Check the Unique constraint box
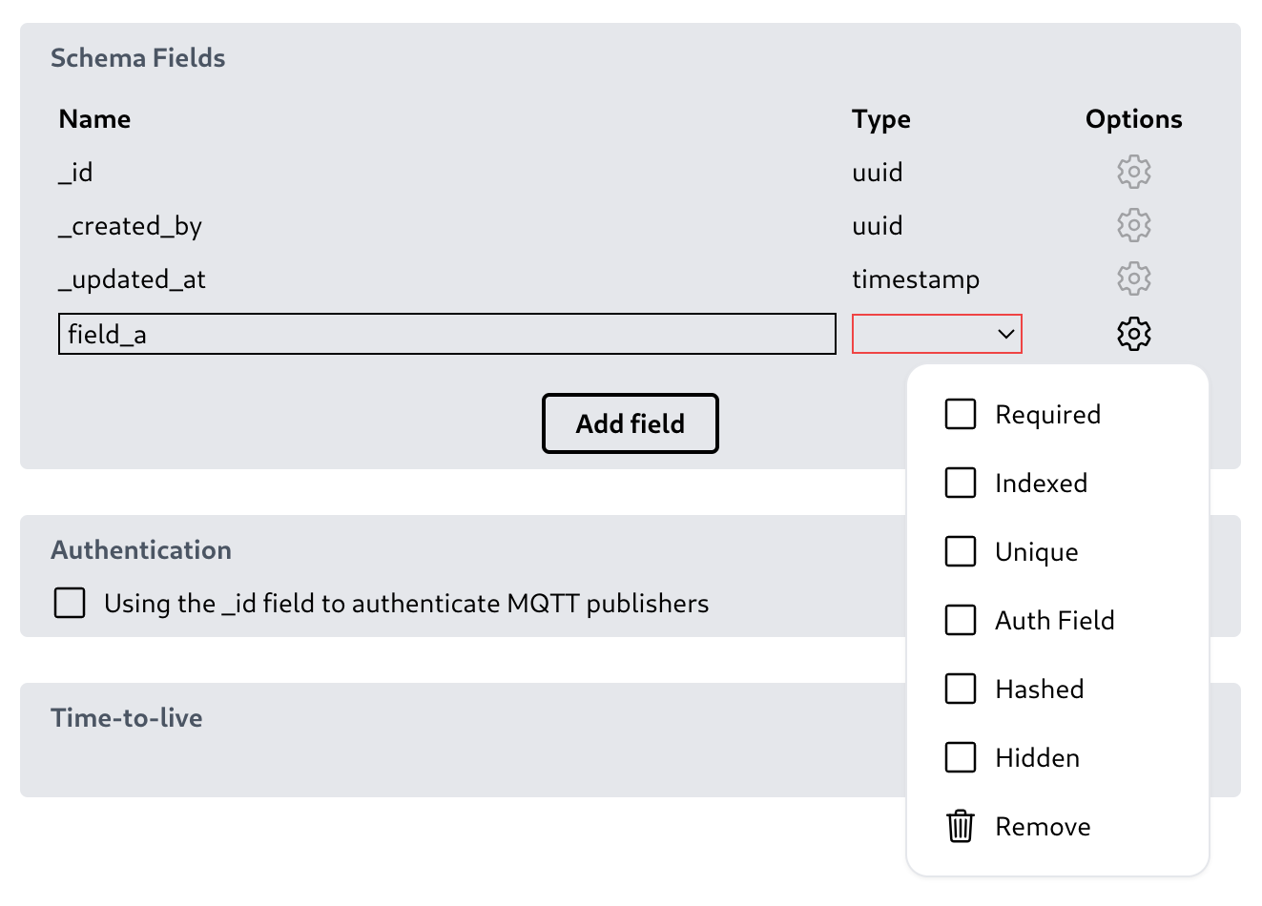The height and width of the screenshot is (906, 1262). [x=960, y=552]
